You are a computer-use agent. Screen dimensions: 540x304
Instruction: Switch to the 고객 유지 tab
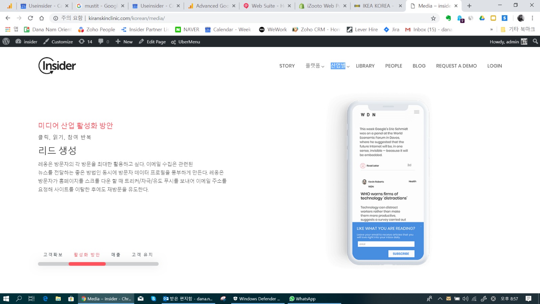[x=142, y=255]
